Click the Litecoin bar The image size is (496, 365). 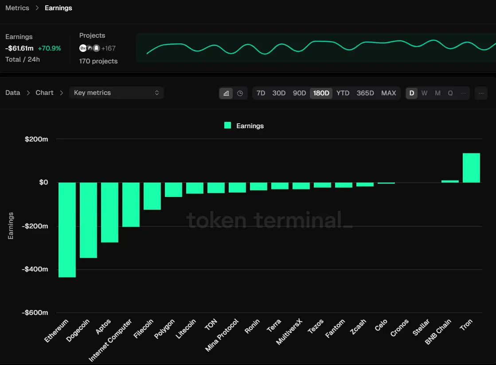pyautogui.click(x=195, y=188)
